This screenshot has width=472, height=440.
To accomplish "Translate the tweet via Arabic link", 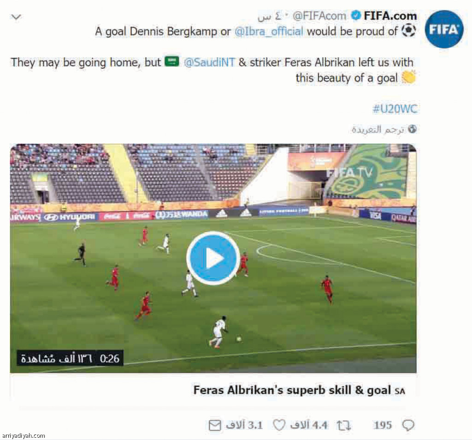I will pyautogui.click(x=378, y=129).
